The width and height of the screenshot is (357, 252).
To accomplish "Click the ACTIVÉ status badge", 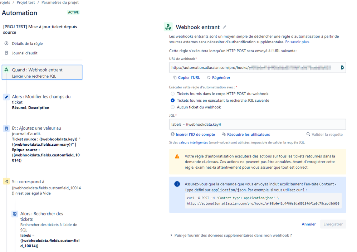I will (73, 12).
